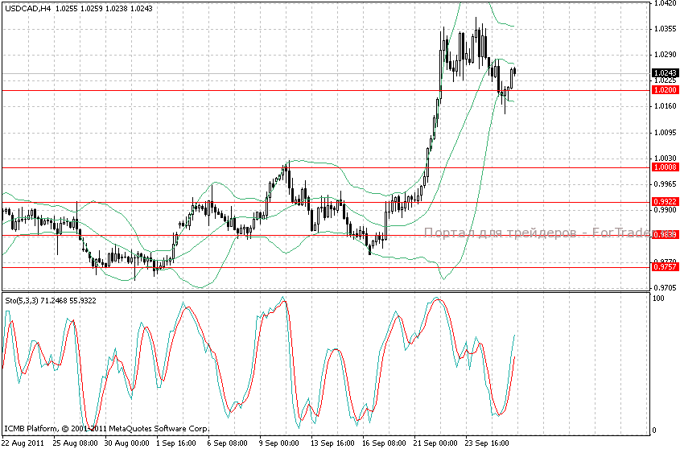The width and height of the screenshot is (680, 449).
Task: Click the 0.9705 price scale value
Action: pos(665,287)
